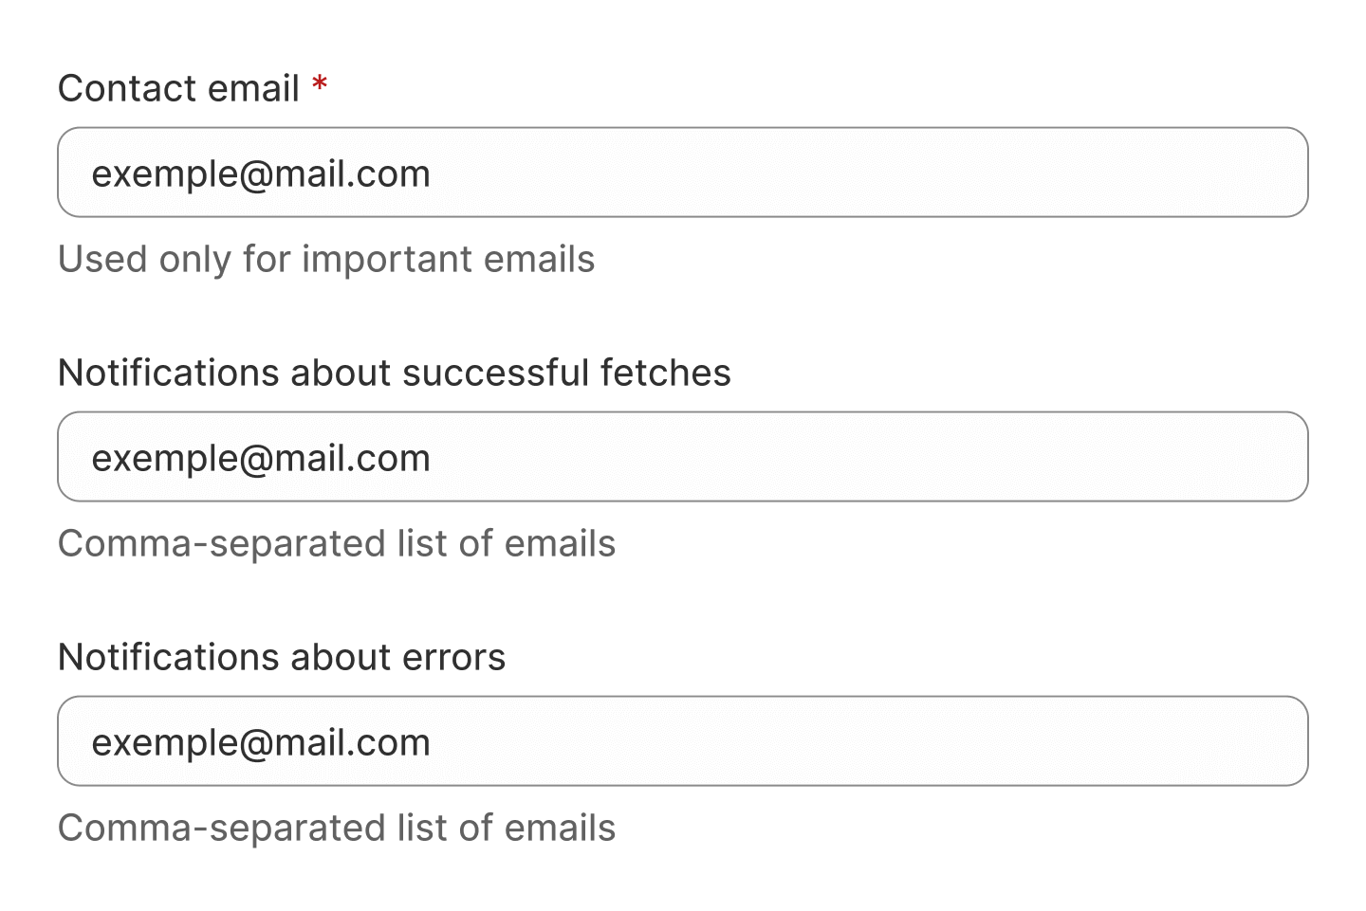Image resolution: width=1366 pixels, height=911 pixels.
Task: Click comma-separated hint under errors field
Action: (337, 828)
